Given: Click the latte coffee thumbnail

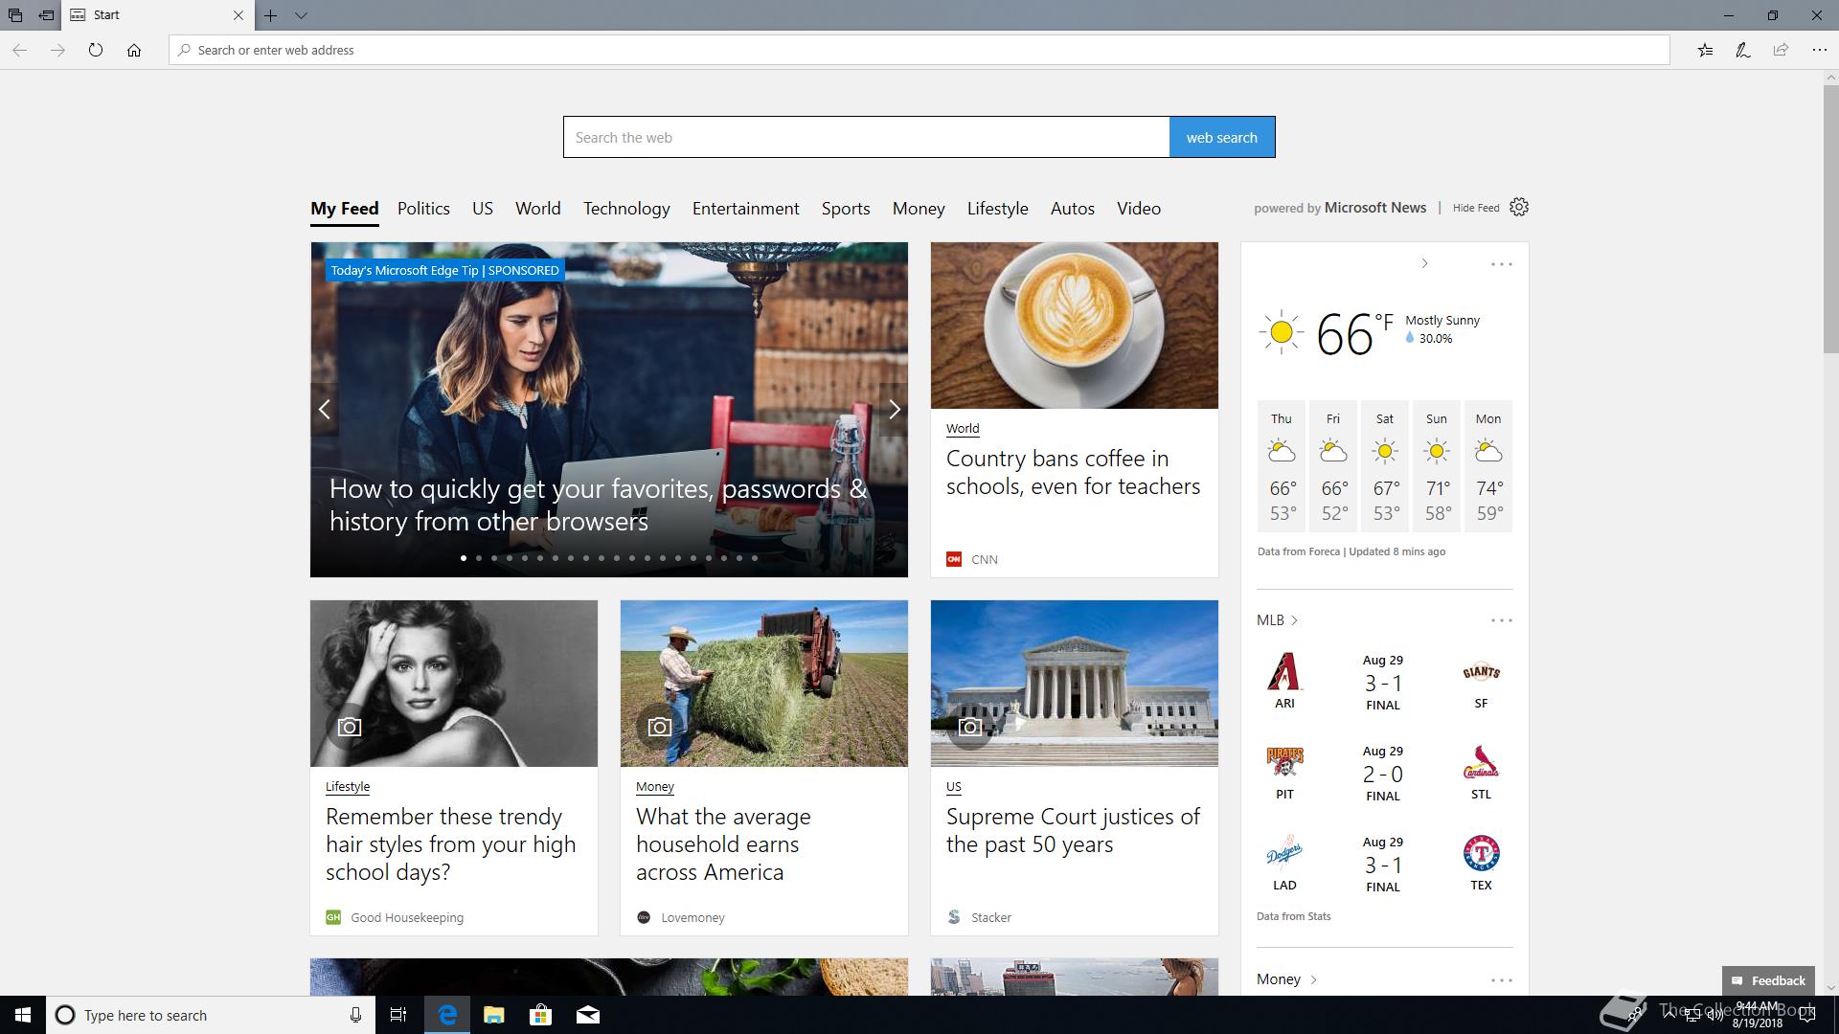Looking at the screenshot, I should point(1075,326).
